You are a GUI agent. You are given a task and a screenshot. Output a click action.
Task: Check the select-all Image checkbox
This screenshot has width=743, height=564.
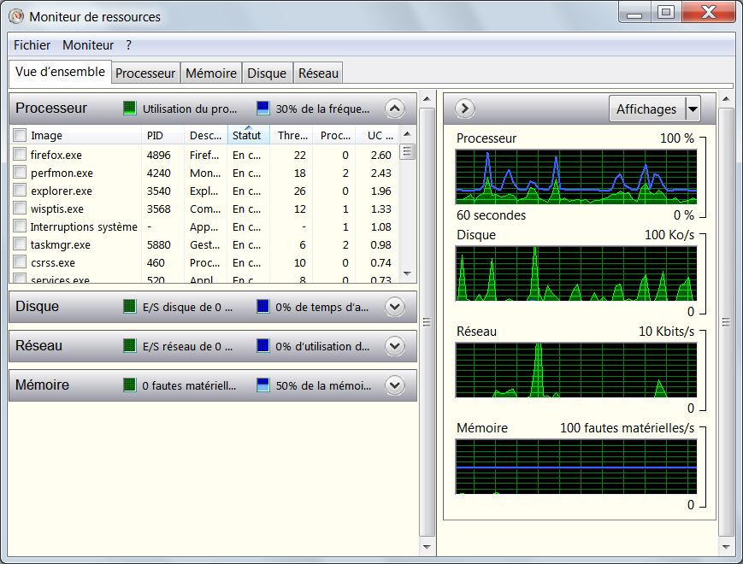click(20, 135)
